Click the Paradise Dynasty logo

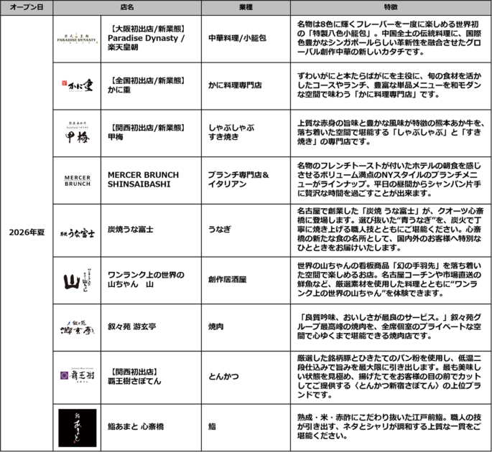(78, 37)
